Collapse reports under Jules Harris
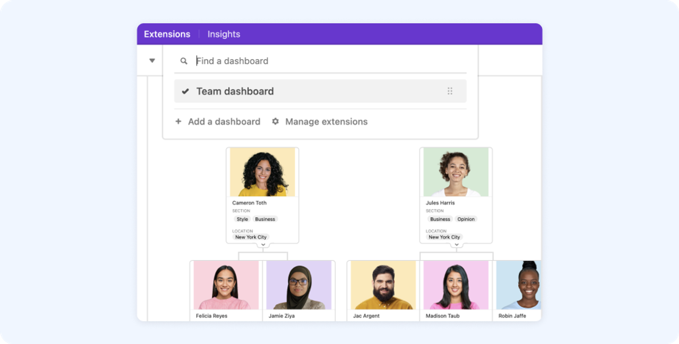 [457, 245]
